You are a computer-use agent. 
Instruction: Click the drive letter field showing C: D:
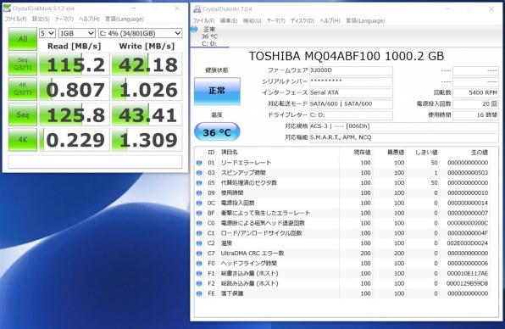(351, 115)
